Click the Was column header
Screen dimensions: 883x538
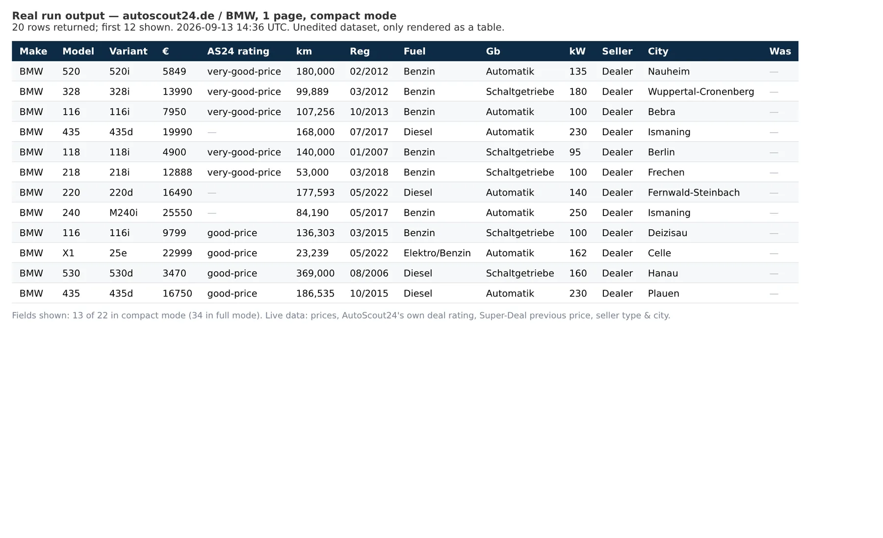pyautogui.click(x=780, y=51)
